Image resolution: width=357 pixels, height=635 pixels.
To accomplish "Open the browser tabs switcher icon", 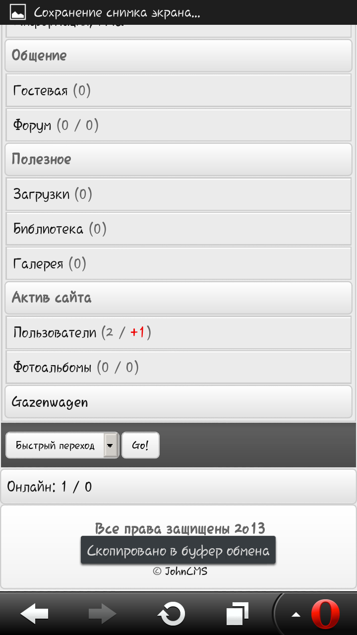I will (238, 614).
